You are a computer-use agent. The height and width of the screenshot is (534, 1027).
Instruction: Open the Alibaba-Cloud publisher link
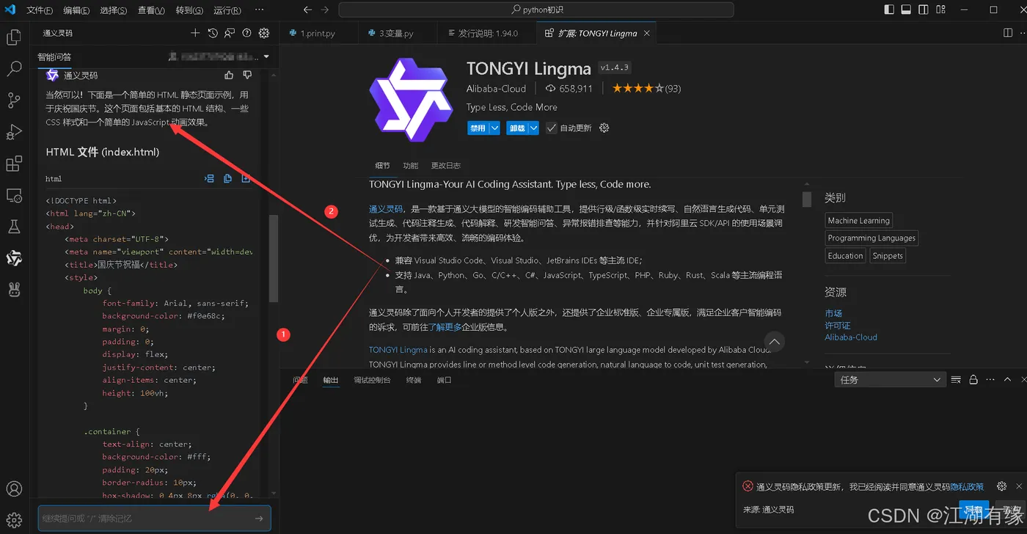pos(496,89)
